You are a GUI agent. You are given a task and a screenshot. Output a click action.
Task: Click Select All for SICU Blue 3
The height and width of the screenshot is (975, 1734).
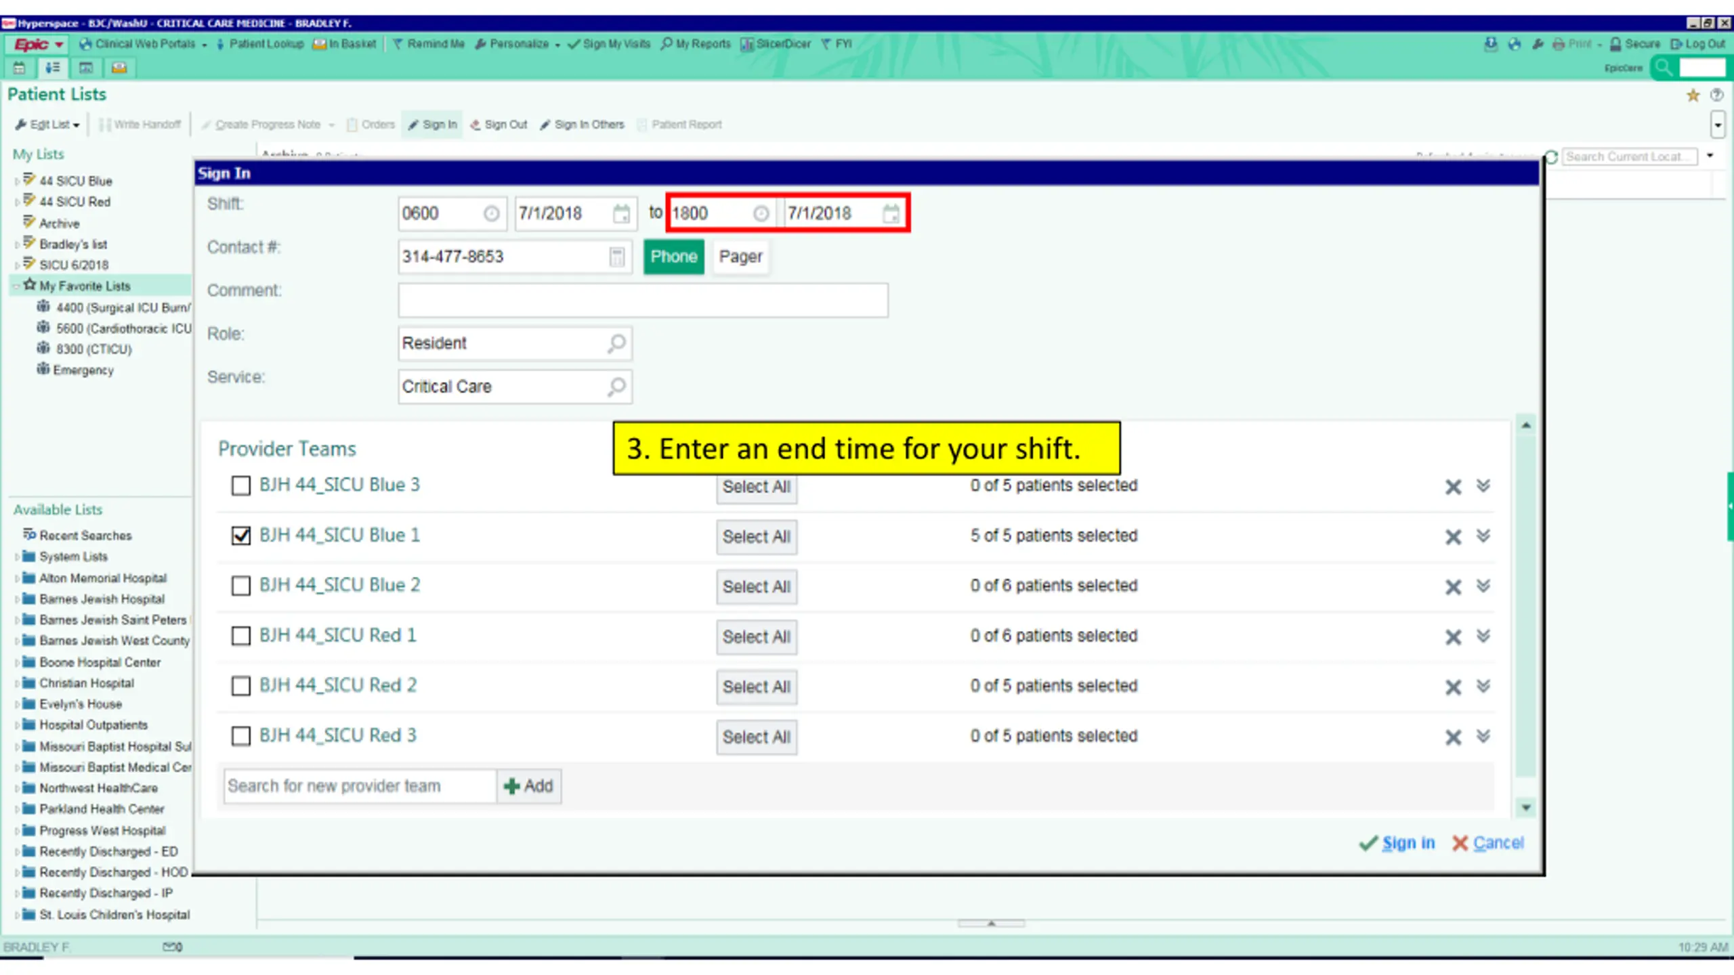[757, 487]
